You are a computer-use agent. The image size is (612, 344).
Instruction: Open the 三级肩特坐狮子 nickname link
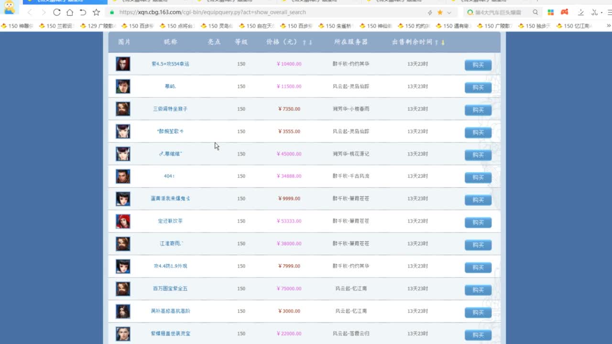(x=170, y=109)
